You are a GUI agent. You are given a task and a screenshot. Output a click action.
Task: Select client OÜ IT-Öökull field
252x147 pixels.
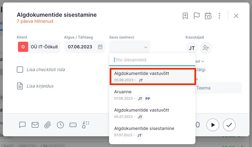tap(39, 47)
